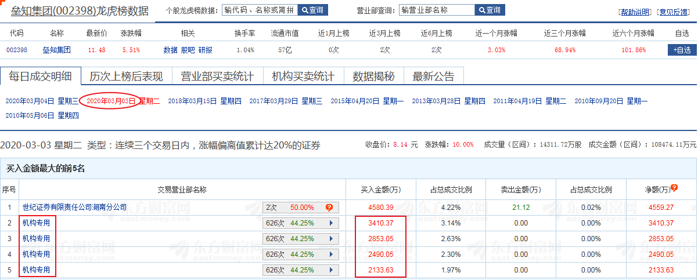
Task: Click sell amount 21.12 in row 1
Action: click(x=521, y=207)
